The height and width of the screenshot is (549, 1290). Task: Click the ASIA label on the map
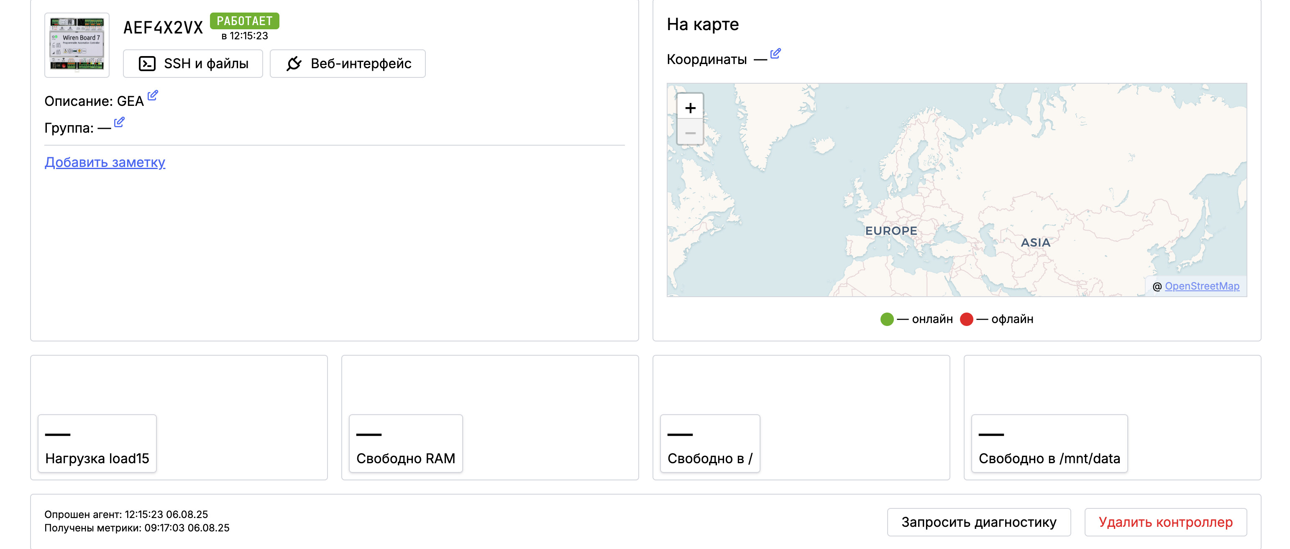pos(1036,242)
